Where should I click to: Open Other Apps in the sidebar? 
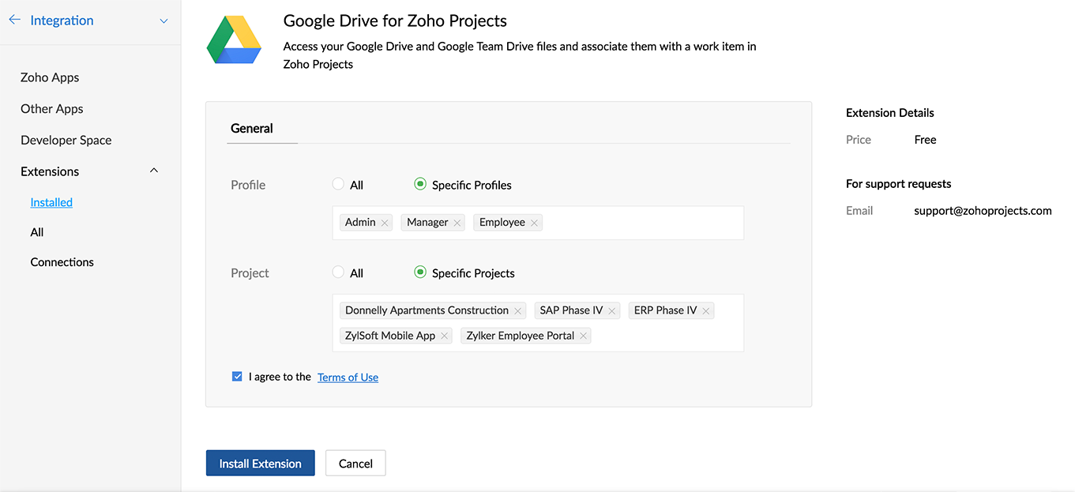[52, 109]
